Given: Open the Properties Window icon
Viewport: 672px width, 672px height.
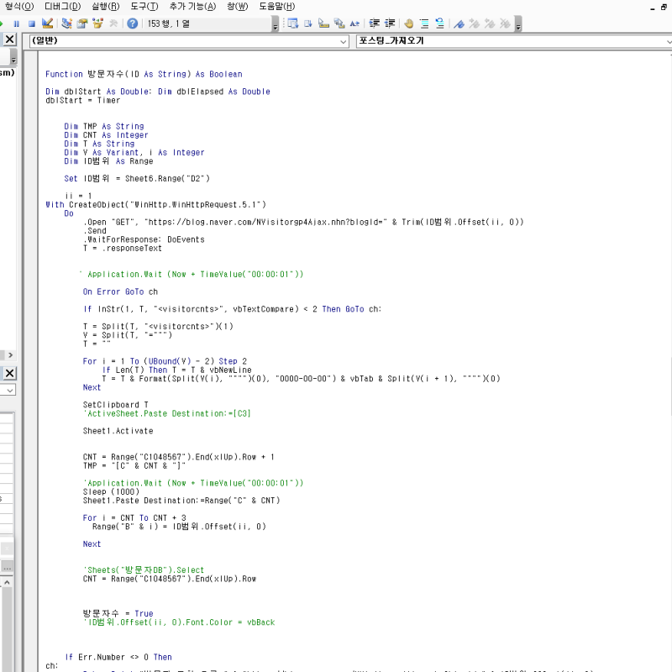Looking at the screenshot, I should point(83,24).
